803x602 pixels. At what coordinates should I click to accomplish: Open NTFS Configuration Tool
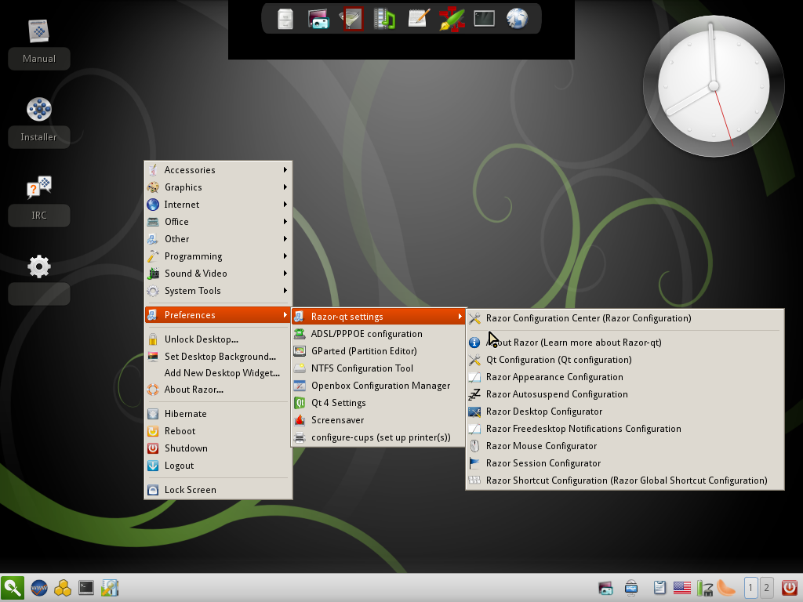click(379, 368)
